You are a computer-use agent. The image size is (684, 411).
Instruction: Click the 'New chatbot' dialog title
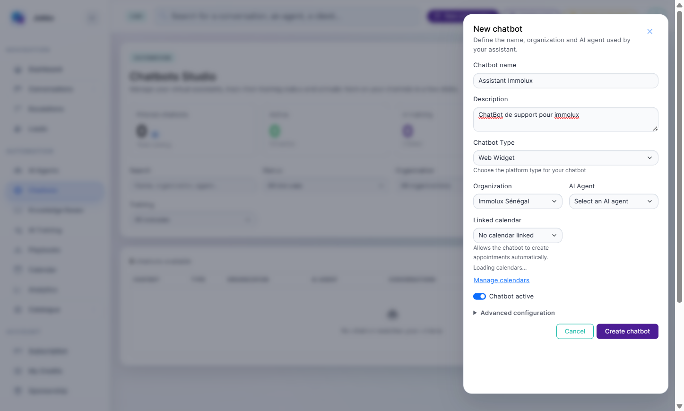[x=498, y=29]
